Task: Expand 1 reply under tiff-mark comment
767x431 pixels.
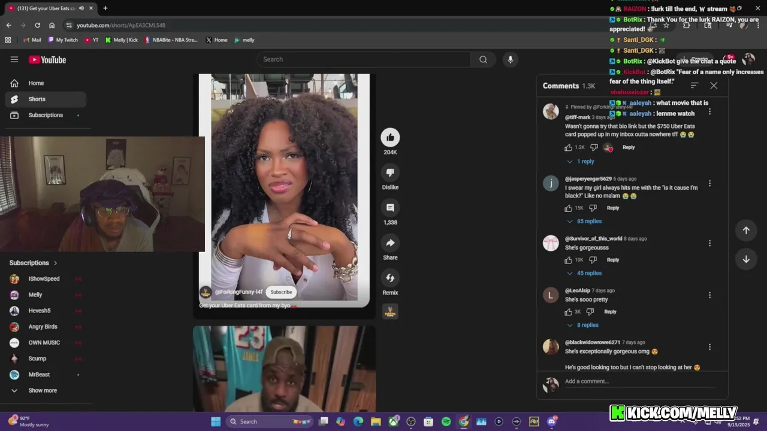Action: 581,162
